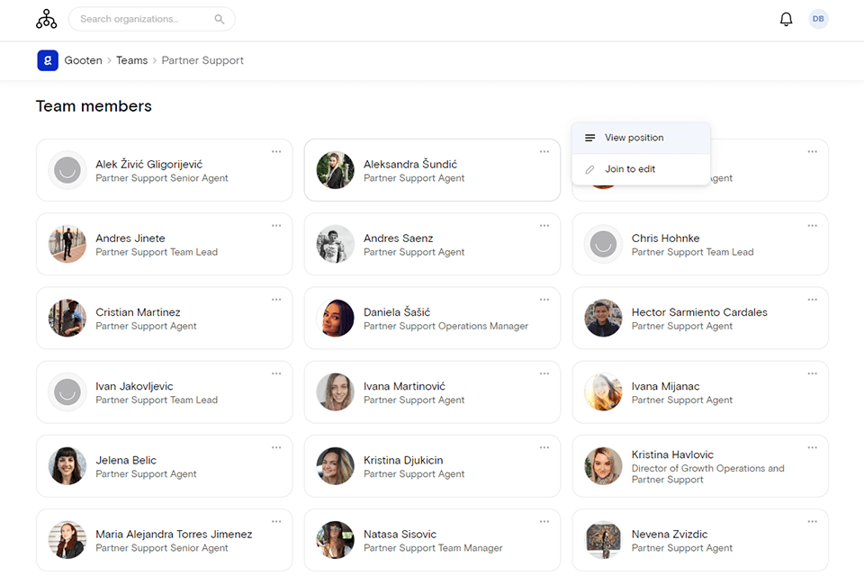Open options for Alek Živić Gligorijević

[276, 151]
